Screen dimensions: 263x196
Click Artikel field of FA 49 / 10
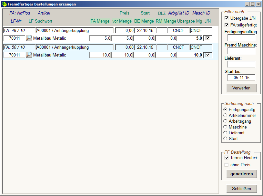[x=75, y=30]
